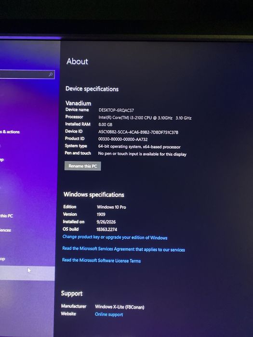Open the Online support website link
253x337 pixels.
(109, 314)
